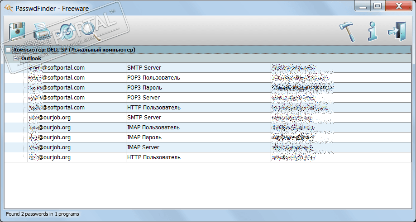416x222 pixels.
Task: Open the blue info About icon
Action: point(372,32)
